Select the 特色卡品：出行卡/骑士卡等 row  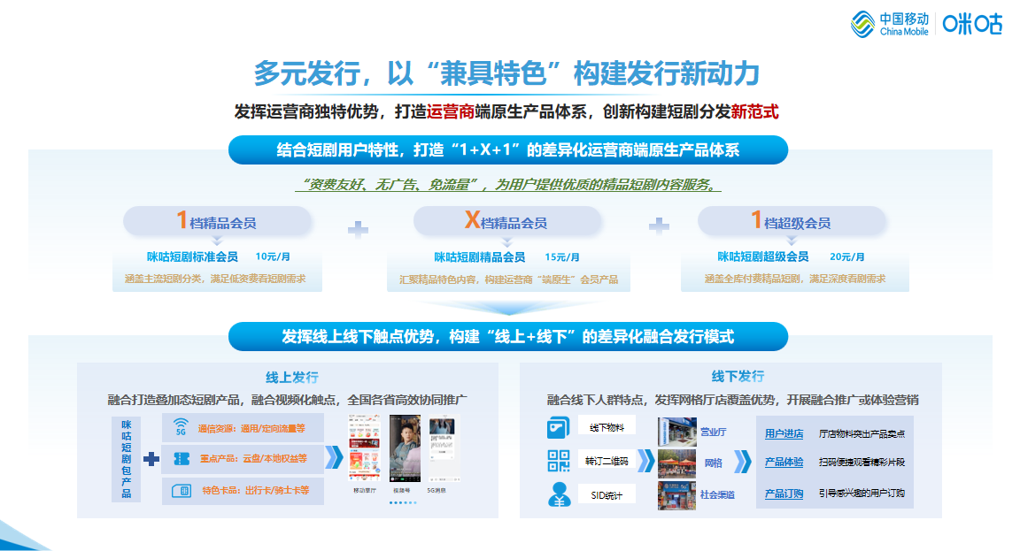click(x=243, y=491)
